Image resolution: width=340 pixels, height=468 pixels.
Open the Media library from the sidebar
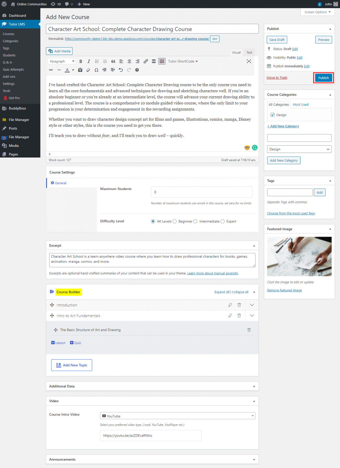pyautogui.click(x=13, y=146)
